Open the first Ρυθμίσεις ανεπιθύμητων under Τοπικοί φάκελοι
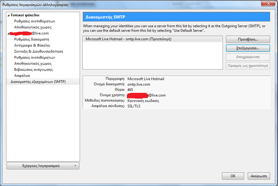 (x=35, y=21)
